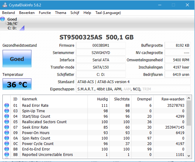
Task: Click the Slechtste column header
Action: 120,99
